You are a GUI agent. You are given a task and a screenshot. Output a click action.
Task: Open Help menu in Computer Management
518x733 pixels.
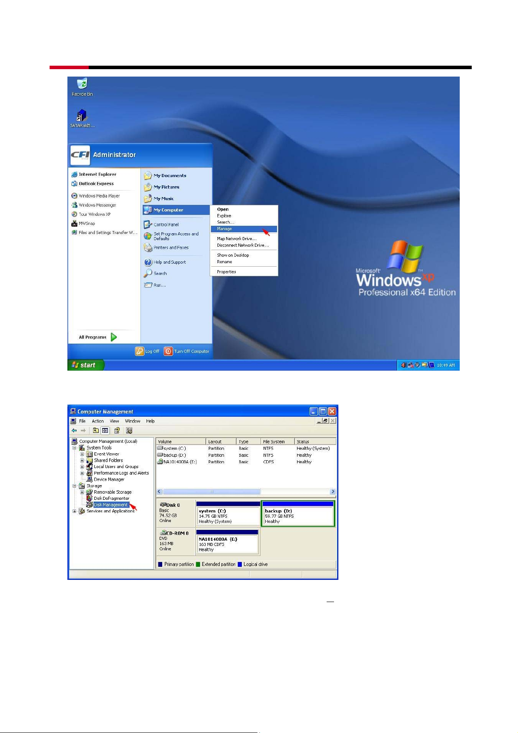pos(150,421)
